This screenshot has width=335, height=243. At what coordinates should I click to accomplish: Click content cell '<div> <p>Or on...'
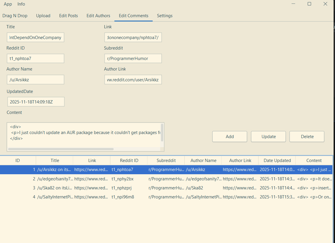tap(314, 197)
